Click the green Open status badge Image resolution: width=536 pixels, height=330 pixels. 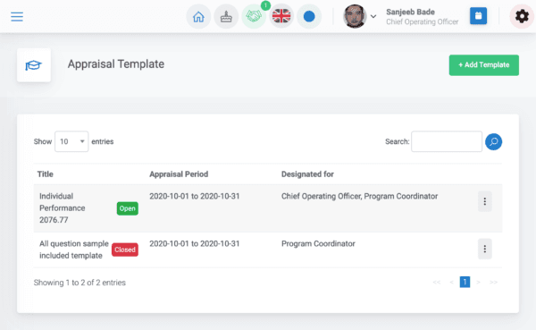[128, 208]
